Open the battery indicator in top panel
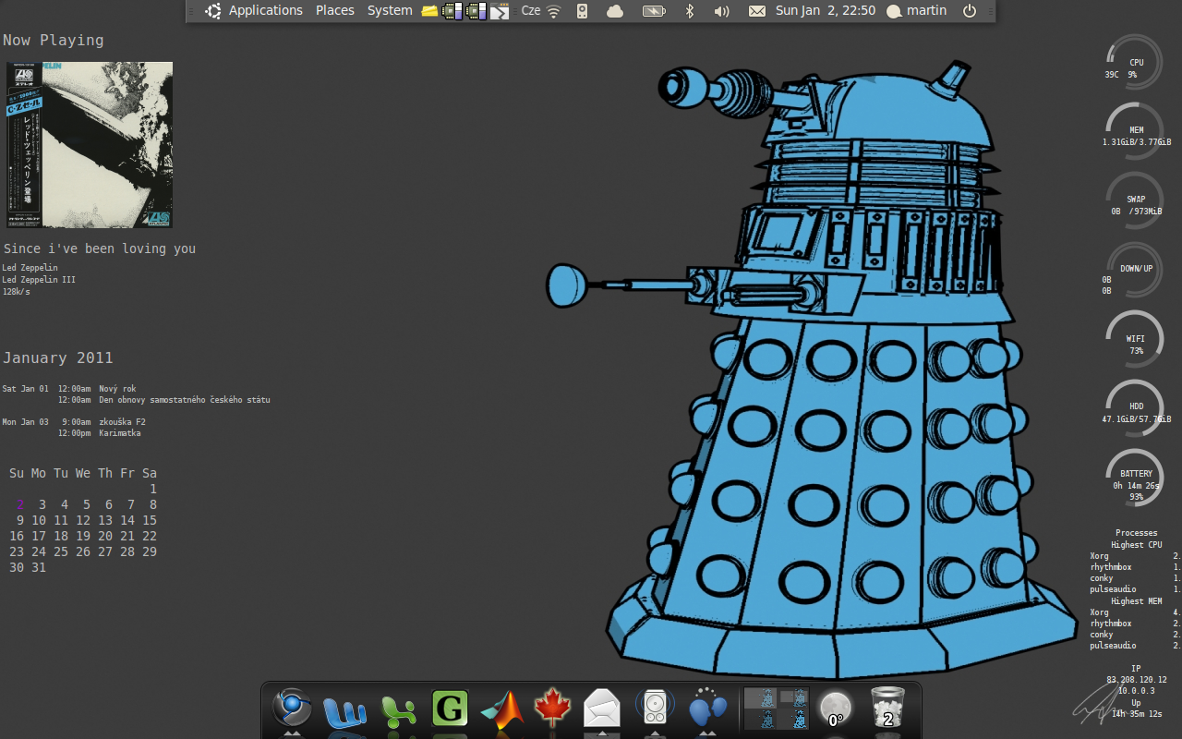The height and width of the screenshot is (739, 1182). (x=654, y=11)
